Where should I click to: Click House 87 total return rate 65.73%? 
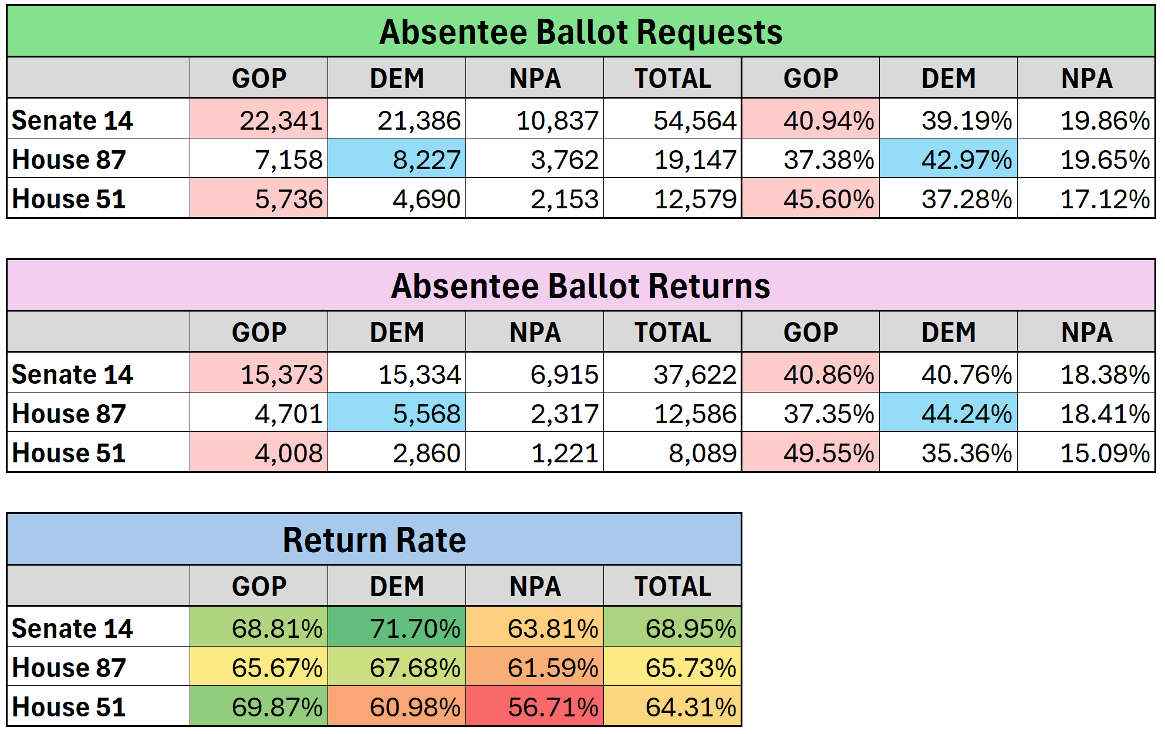tap(673, 667)
